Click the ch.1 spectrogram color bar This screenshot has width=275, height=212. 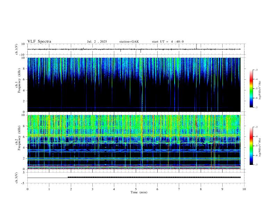251,89
